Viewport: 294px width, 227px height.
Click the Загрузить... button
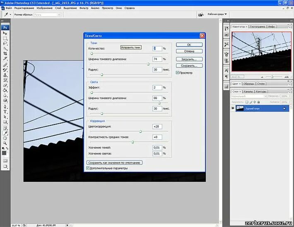(x=189, y=59)
